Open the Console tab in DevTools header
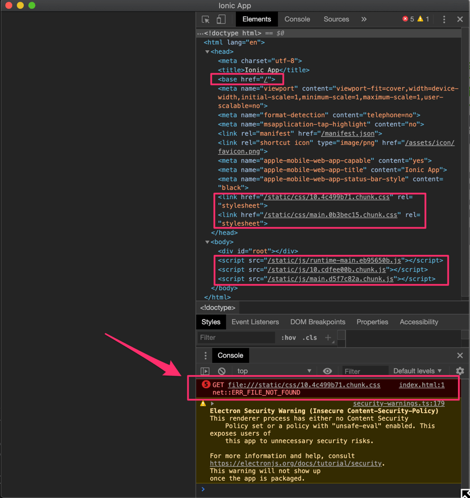This screenshot has width=470, height=498. click(x=297, y=20)
